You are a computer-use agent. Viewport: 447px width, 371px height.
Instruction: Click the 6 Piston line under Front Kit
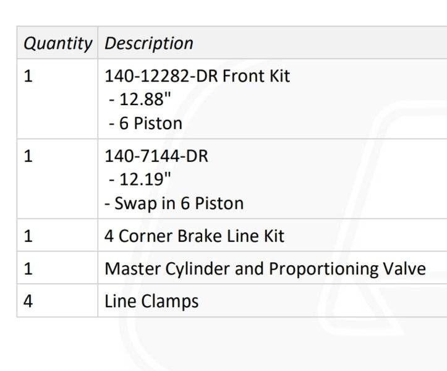coord(145,124)
